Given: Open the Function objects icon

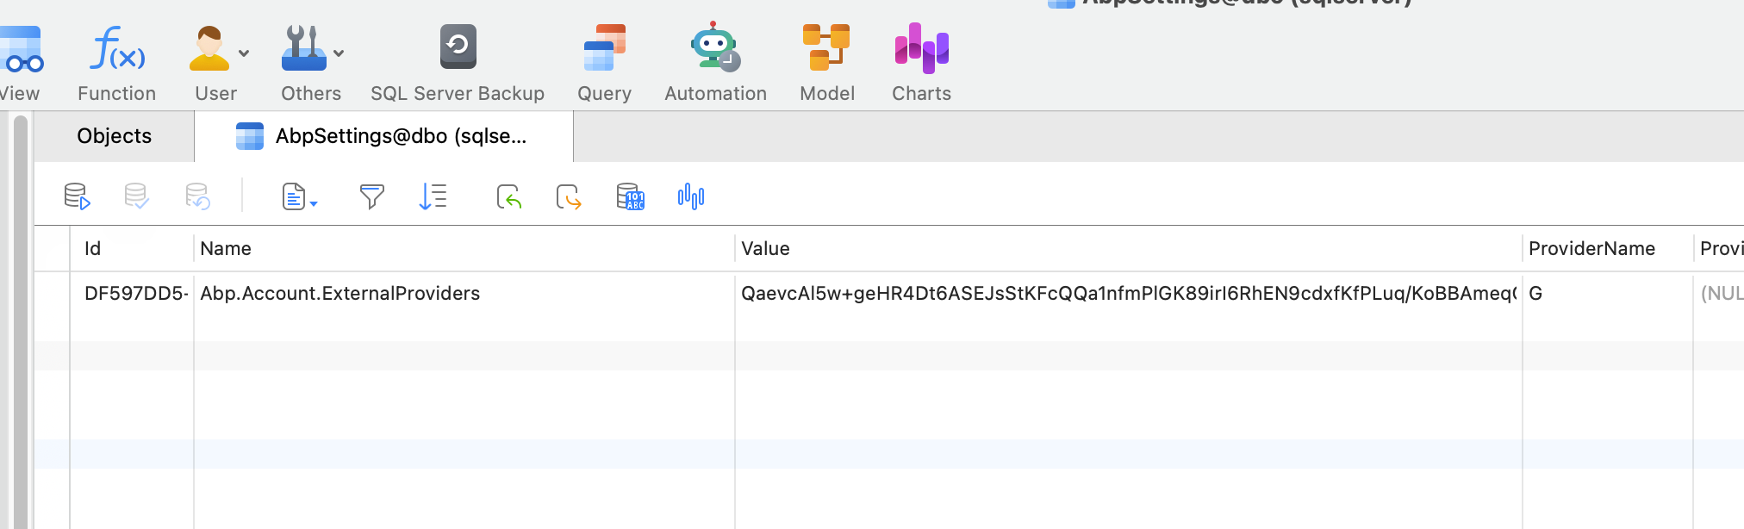Looking at the screenshot, I should pyautogui.click(x=116, y=49).
